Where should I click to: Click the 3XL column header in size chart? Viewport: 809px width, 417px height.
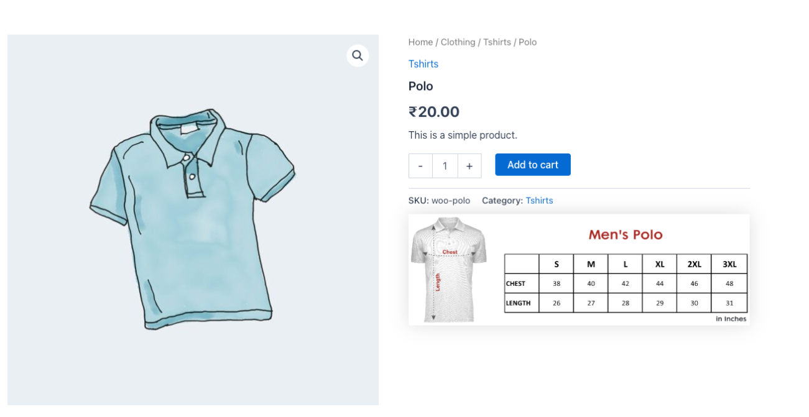pos(729,264)
